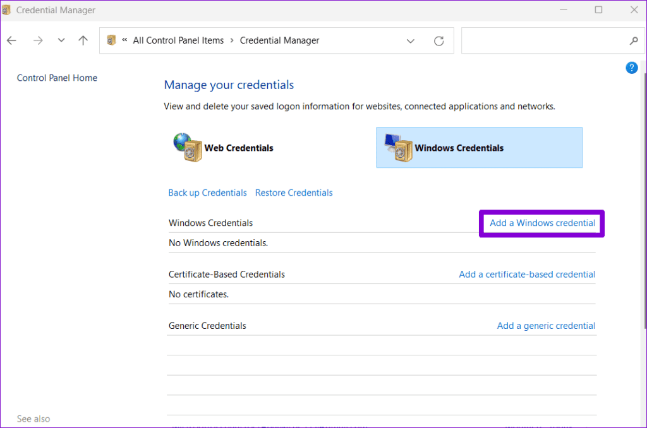The width and height of the screenshot is (647, 428).
Task: Open Control Panel Home
Action: pyautogui.click(x=57, y=78)
